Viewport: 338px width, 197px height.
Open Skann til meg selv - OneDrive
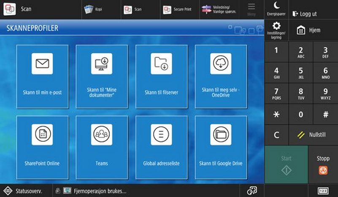(x=221, y=76)
